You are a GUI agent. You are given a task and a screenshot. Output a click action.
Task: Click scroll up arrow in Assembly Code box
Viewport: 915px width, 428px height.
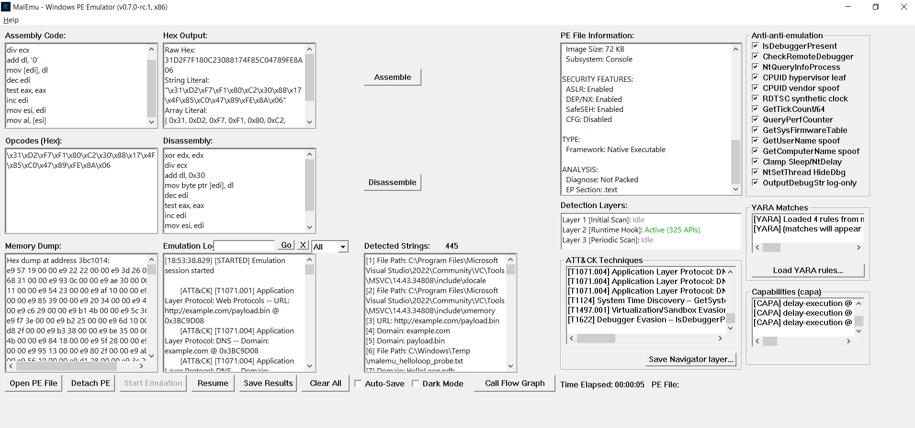[x=152, y=49]
